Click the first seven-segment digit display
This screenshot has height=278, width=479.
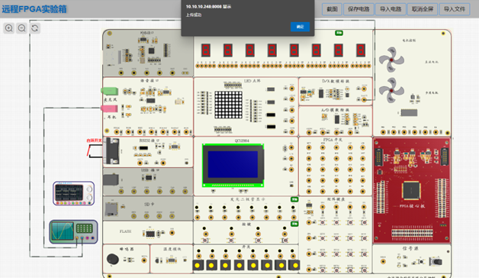pyautogui.click(x=206, y=50)
